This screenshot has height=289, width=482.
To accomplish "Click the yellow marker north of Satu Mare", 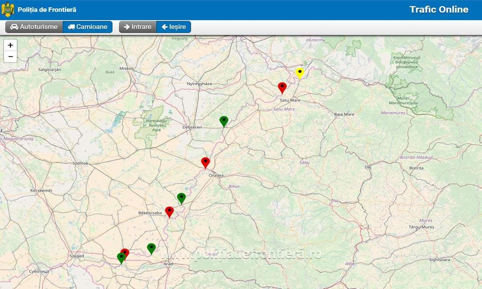I will (299, 72).
